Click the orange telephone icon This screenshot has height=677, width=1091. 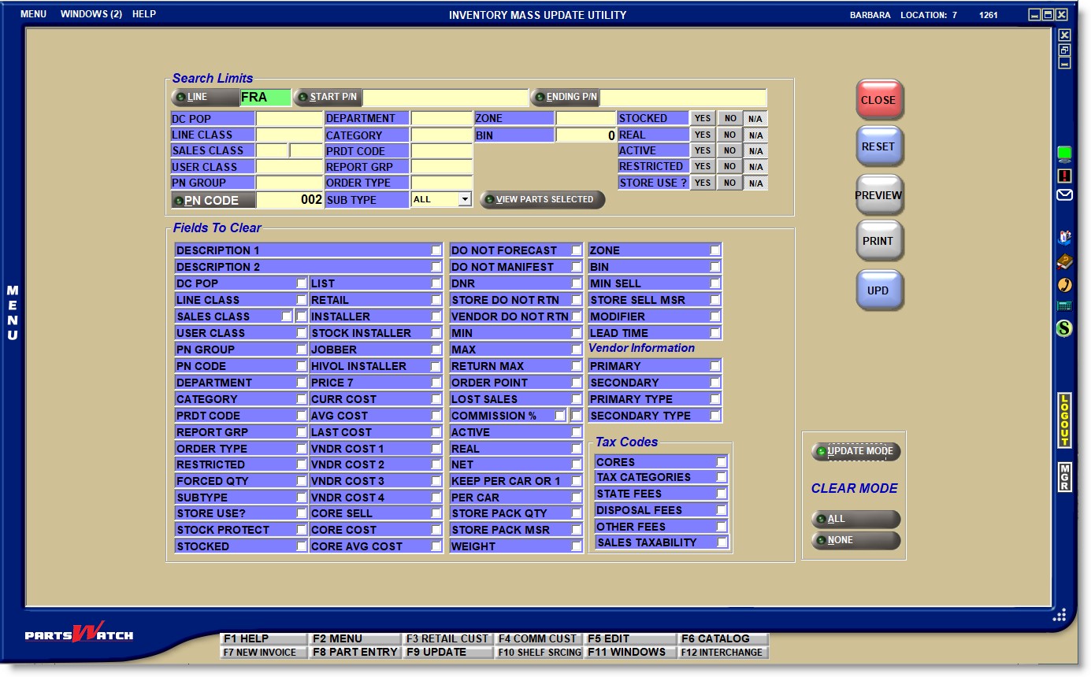(1064, 284)
